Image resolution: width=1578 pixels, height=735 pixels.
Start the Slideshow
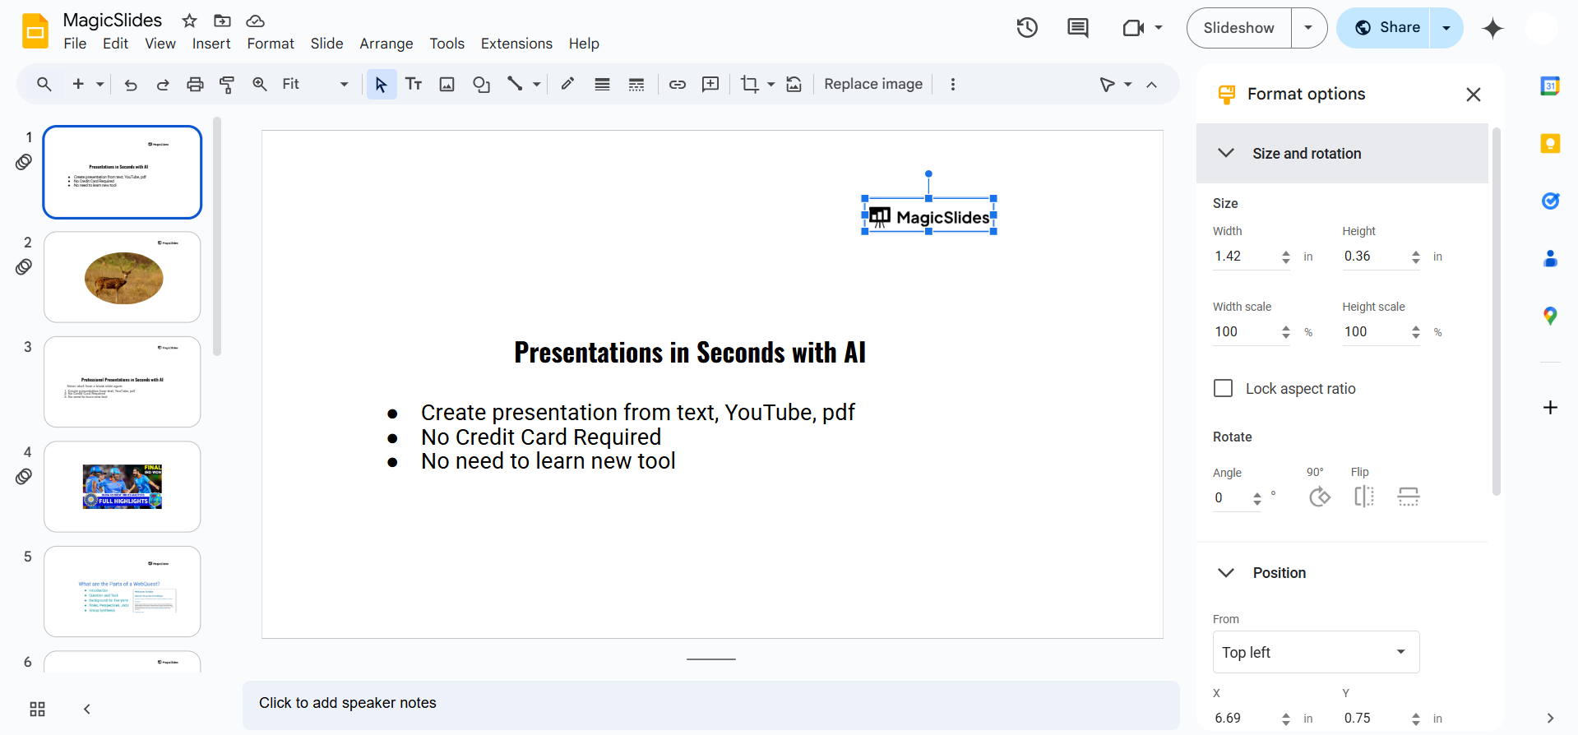(x=1238, y=28)
